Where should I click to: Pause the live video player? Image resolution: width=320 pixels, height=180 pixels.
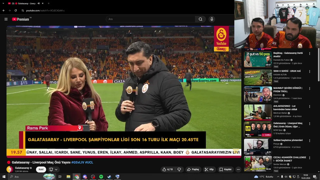click(124, 91)
